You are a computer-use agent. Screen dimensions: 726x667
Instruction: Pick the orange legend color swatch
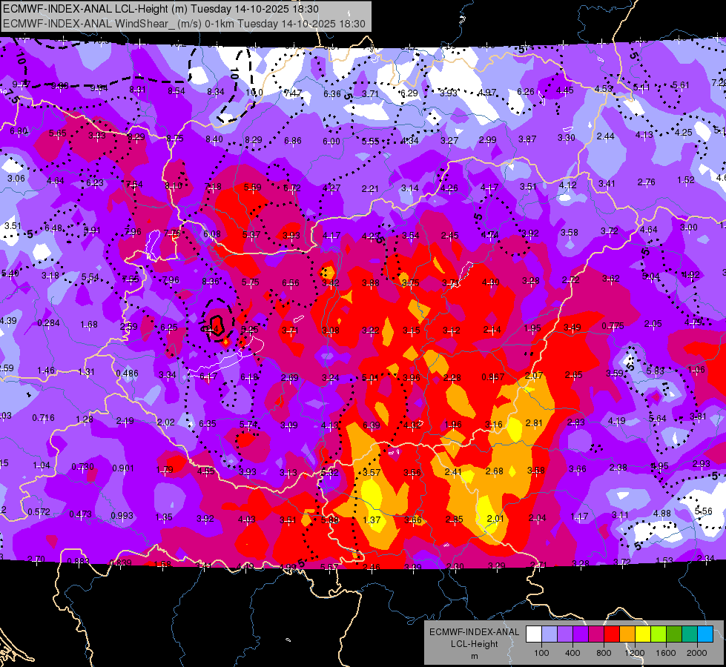pyautogui.click(x=627, y=634)
